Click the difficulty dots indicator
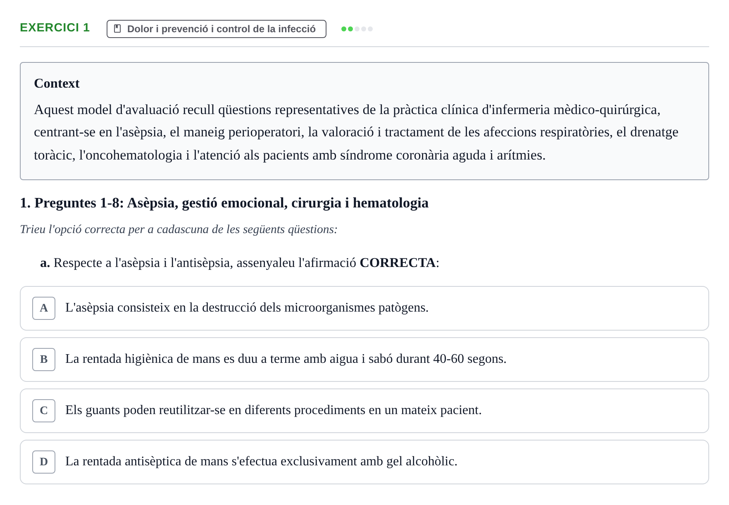This screenshot has width=729, height=505. click(x=357, y=29)
